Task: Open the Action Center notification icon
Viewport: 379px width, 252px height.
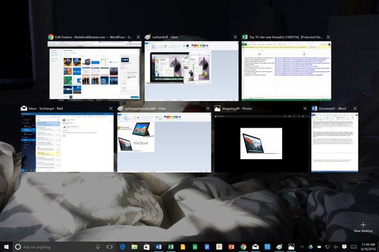Action: 344,247
